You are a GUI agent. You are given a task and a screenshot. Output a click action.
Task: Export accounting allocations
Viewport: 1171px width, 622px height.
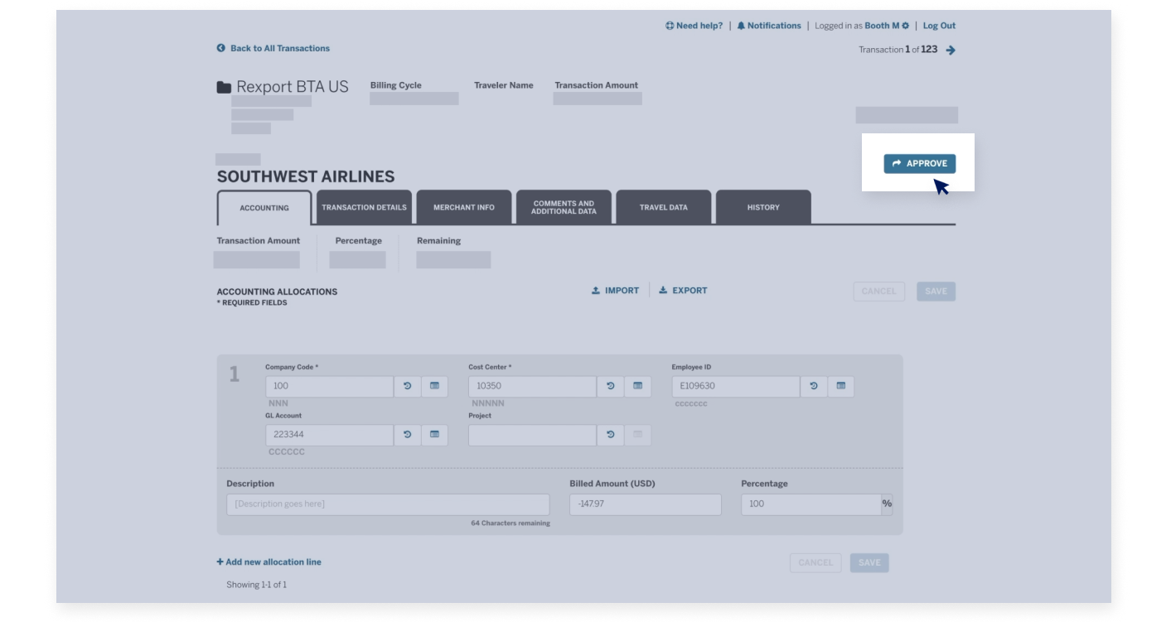click(x=683, y=291)
